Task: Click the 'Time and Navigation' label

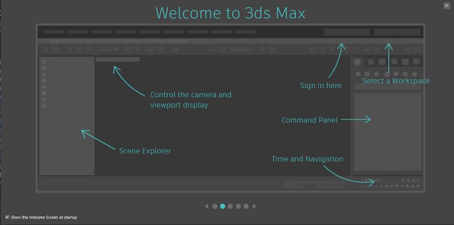Action: point(307,159)
